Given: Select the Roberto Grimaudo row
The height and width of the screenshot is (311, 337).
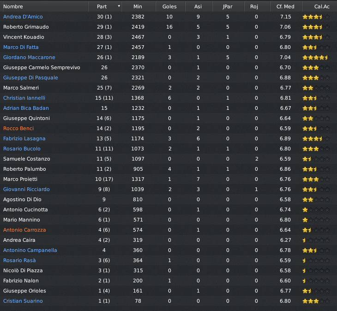Looking at the screenshot, I should coord(168,27).
